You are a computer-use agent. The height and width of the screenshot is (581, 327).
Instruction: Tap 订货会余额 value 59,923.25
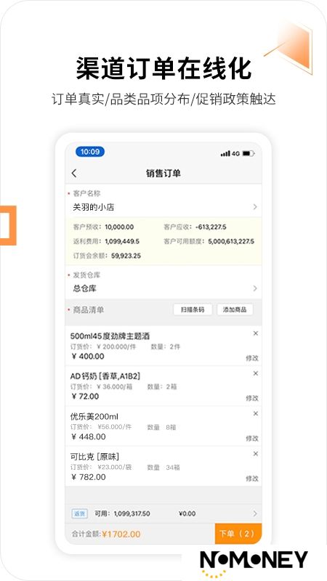126,256
